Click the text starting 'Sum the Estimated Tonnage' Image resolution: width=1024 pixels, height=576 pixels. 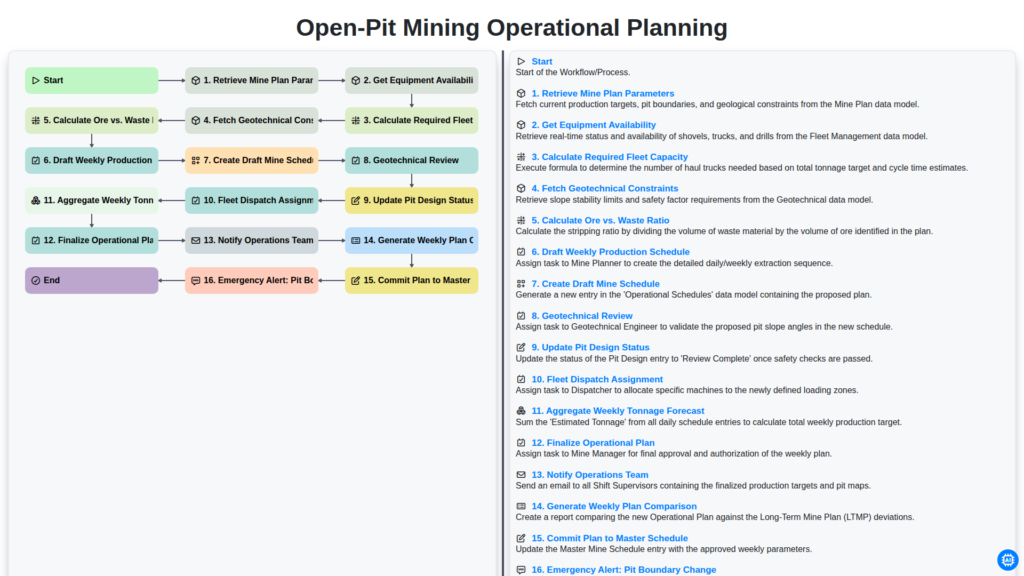(x=708, y=422)
